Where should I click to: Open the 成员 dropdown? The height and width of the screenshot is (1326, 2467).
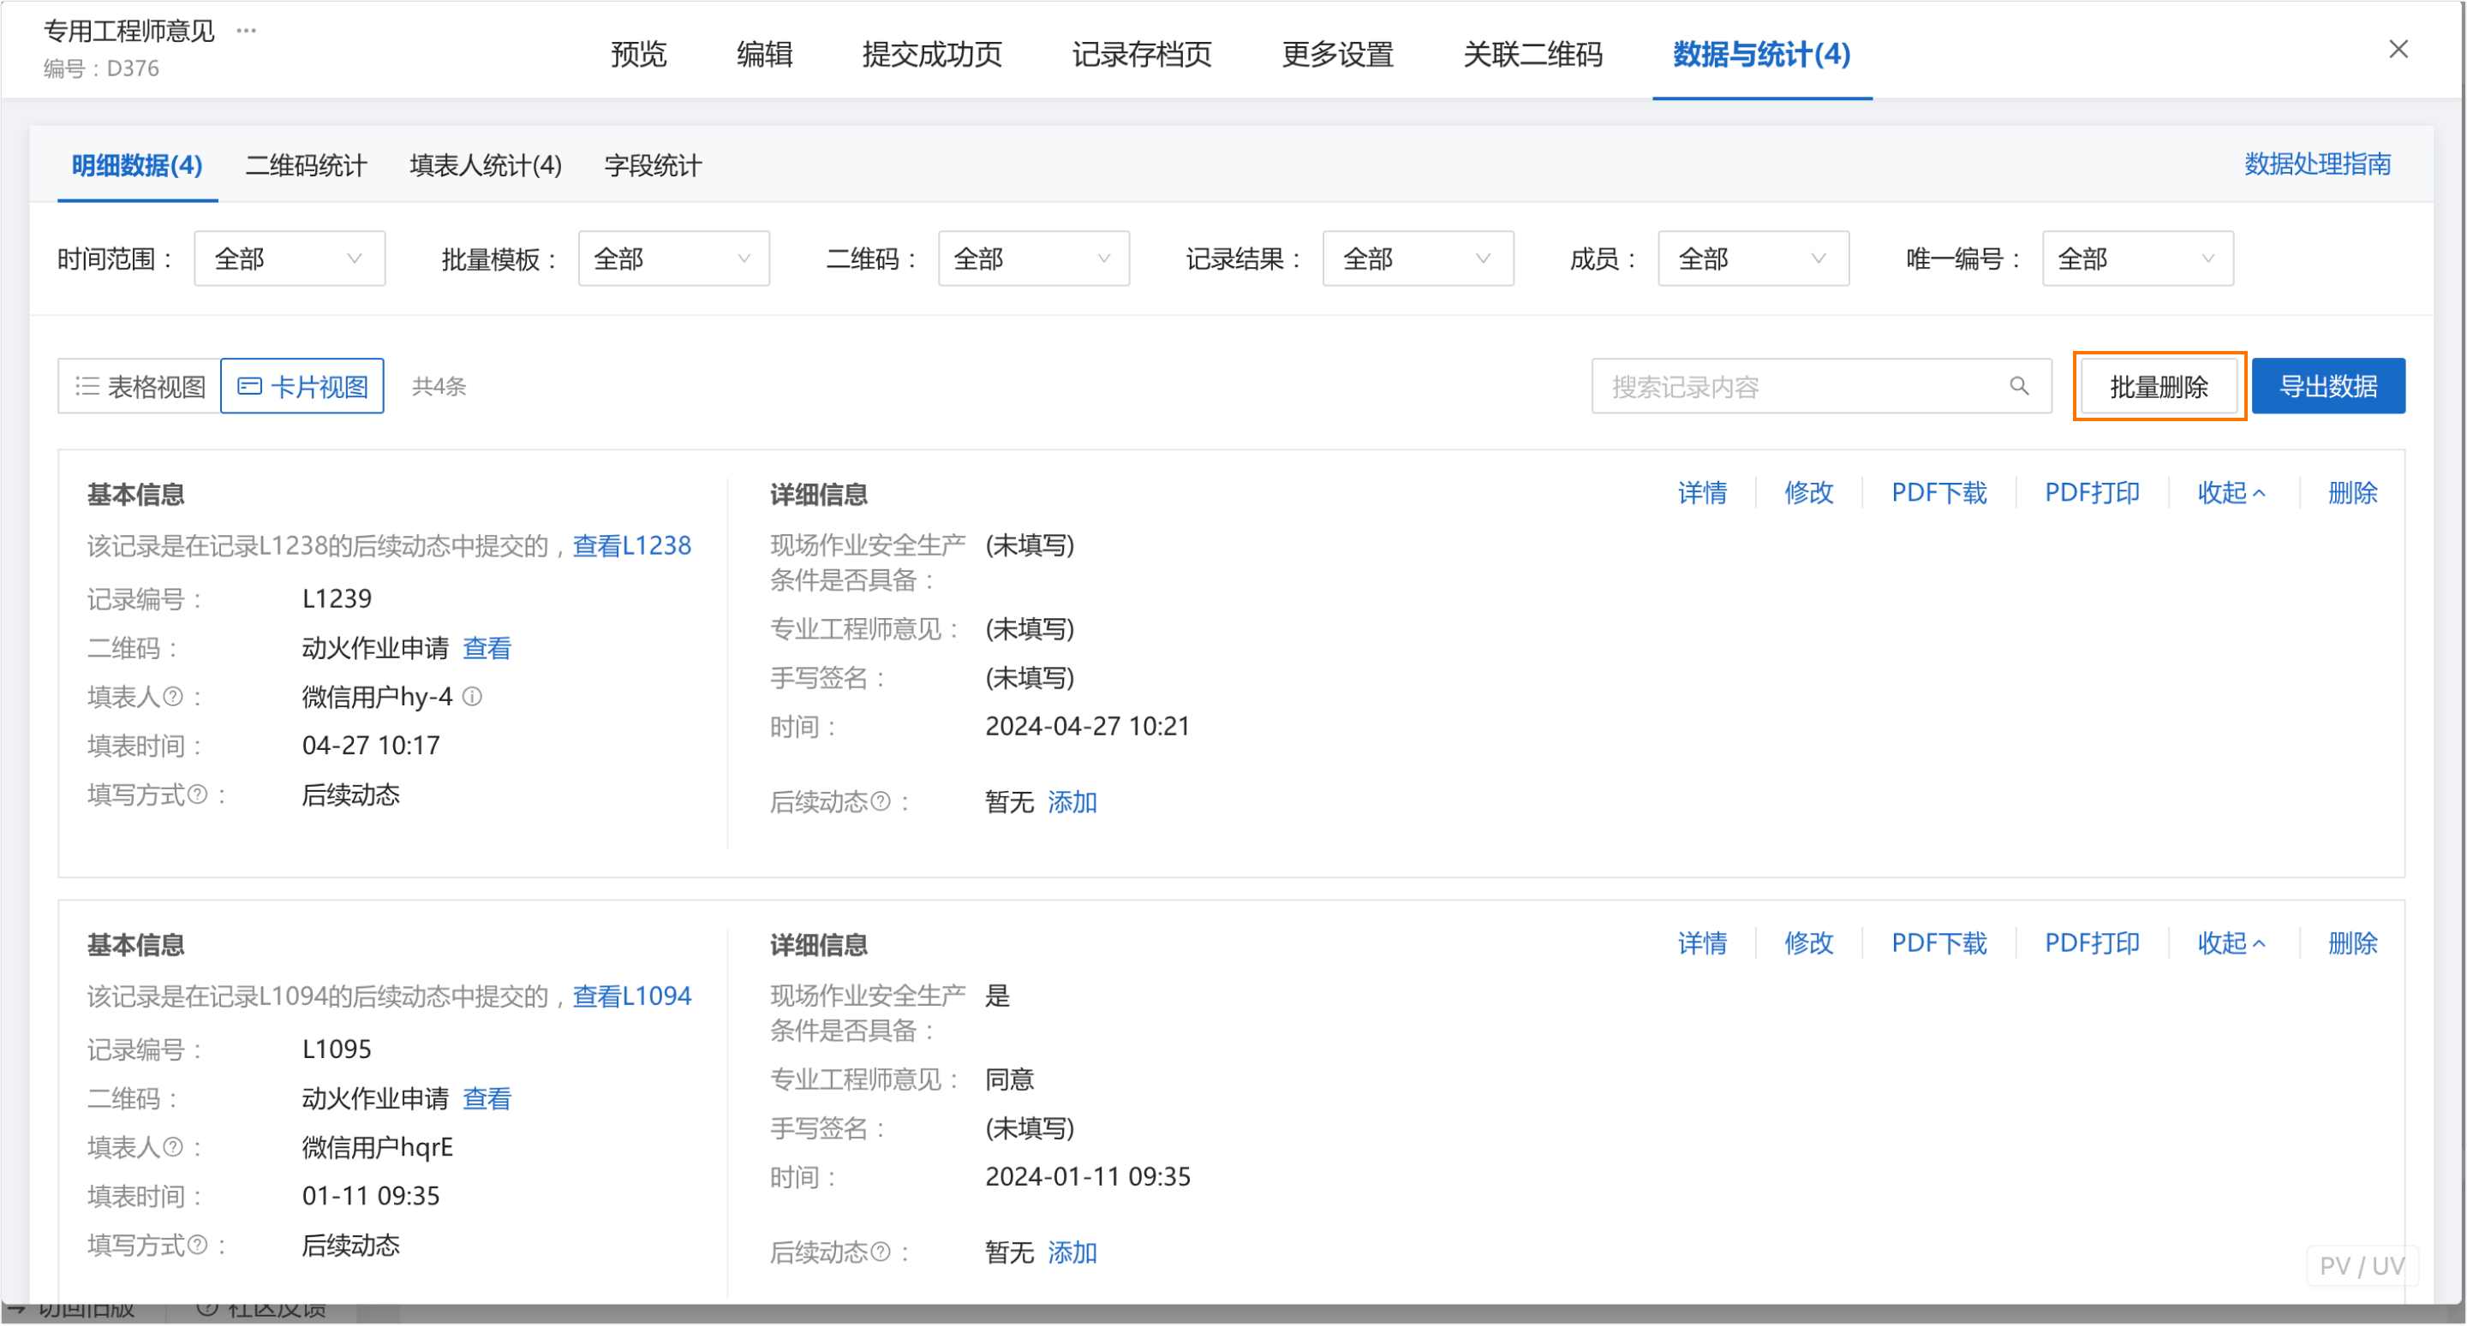pyautogui.click(x=1753, y=259)
